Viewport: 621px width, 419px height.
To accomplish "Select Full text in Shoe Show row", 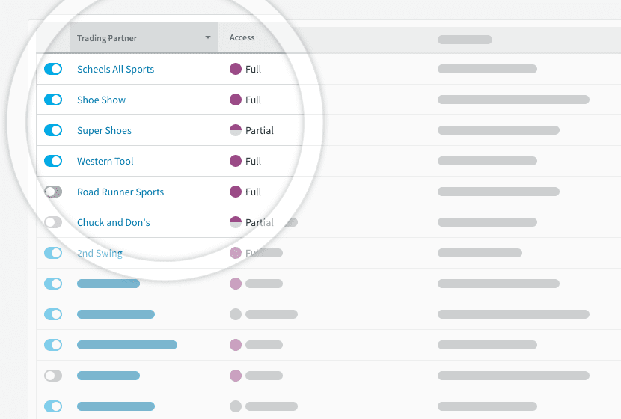I will pyautogui.click(x=253, y=100).
